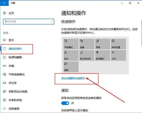
Task: Click the 投影 quick action tile
Action: pyautogui.click(x=71, y=67)
